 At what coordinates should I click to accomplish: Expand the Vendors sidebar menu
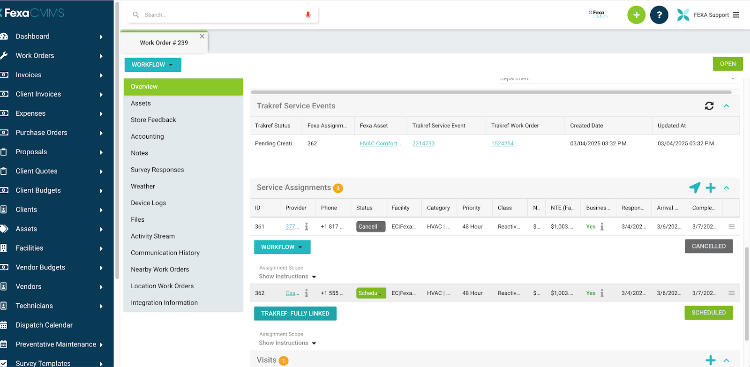pos(101,287)
